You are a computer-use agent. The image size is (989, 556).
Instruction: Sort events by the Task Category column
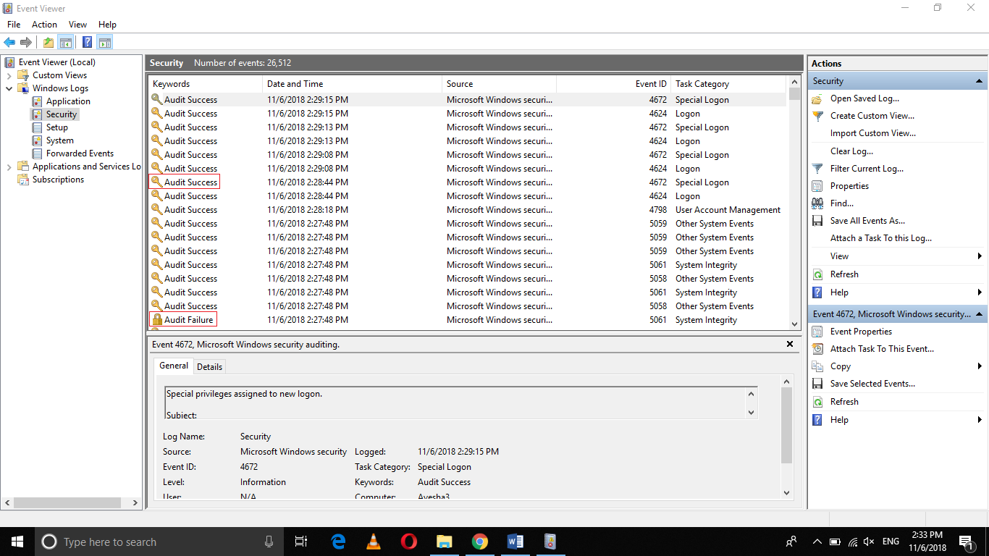728,84
